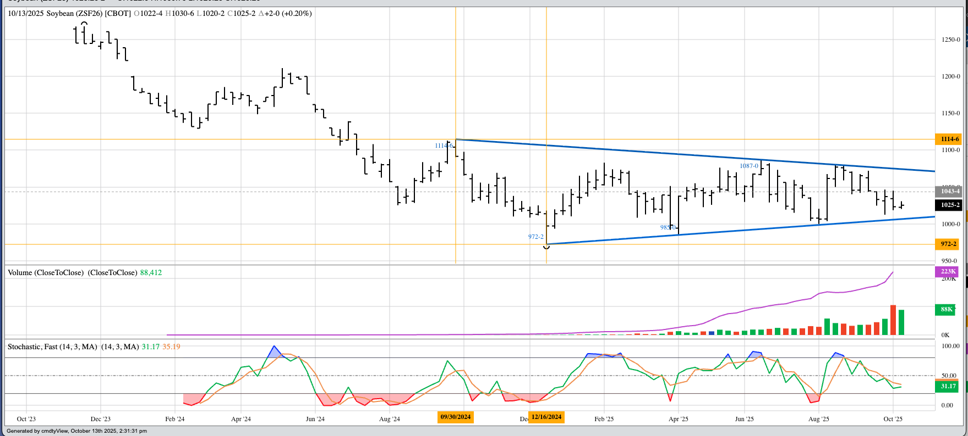Click the Generated by cmdtyView footer text
This screenshot has width=968, height=436.
click(76, 431)
